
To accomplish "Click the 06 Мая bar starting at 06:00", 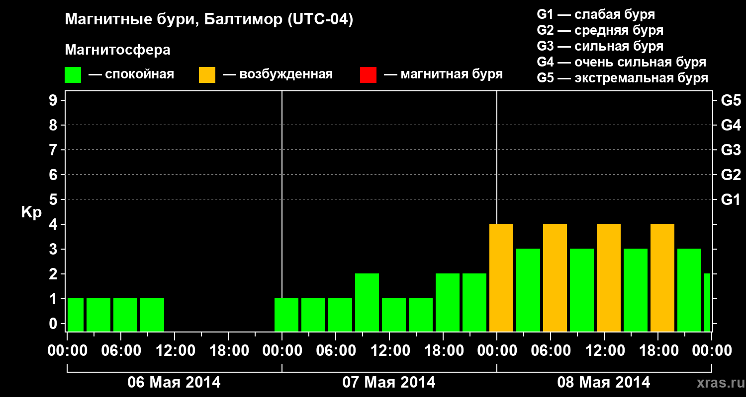I will click(125, 315).
